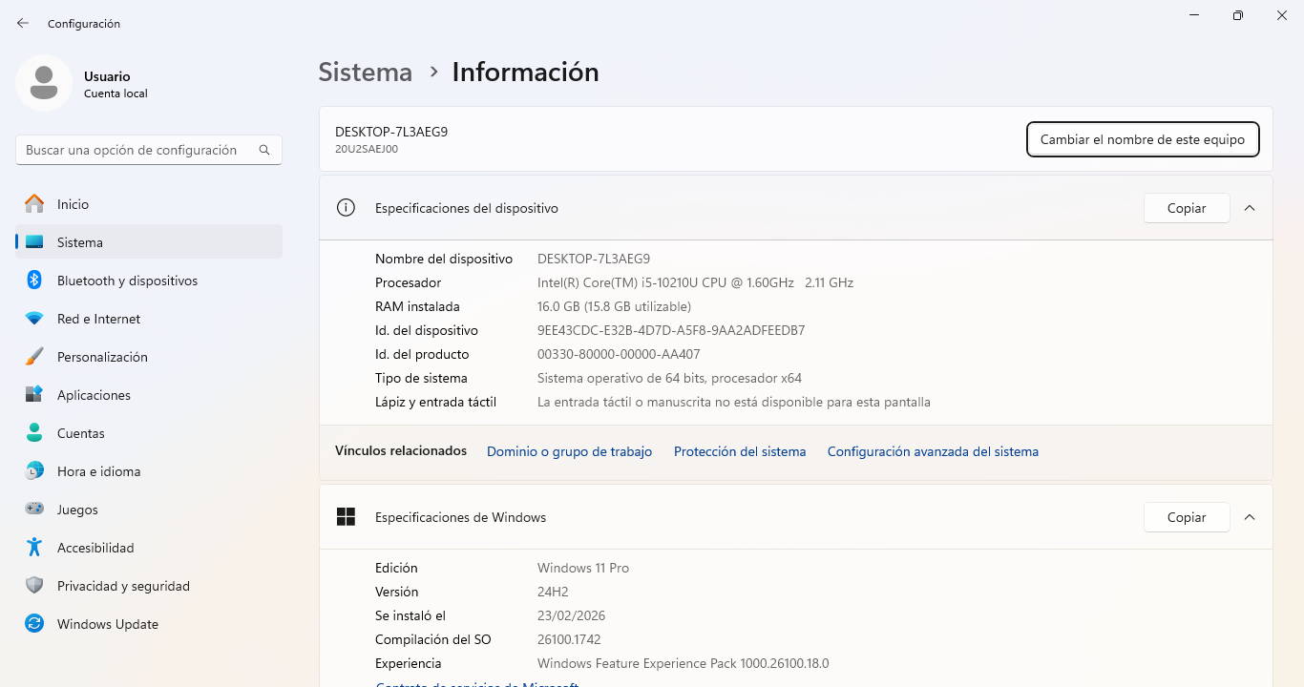Image resolution: width=1304 pixels, height=687 pixels.
Task: Open Protección del sistema link
Action: click(x=740, y=451)
